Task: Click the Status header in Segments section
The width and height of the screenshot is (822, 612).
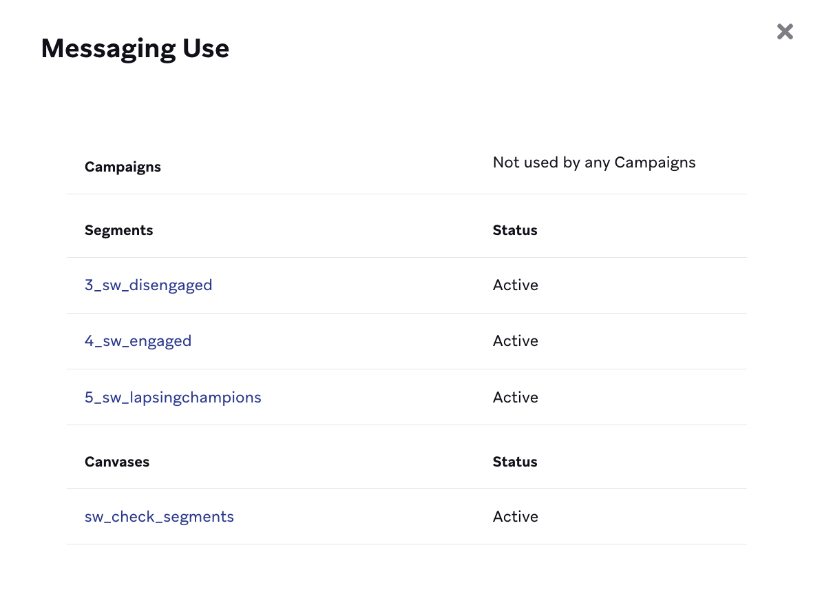Action: (514, 231)
